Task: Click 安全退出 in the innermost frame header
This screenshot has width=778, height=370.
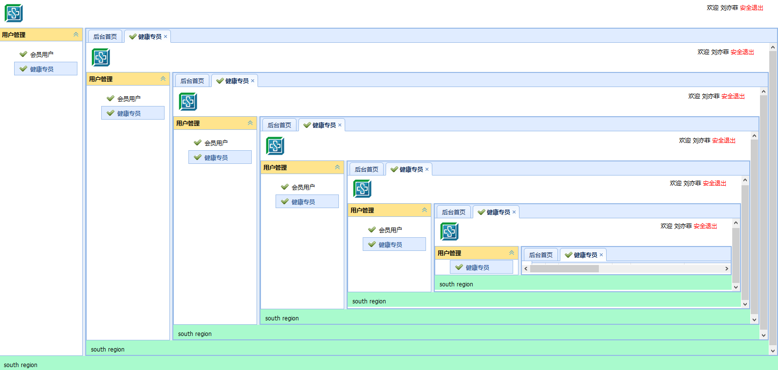Action: (705, 226)
